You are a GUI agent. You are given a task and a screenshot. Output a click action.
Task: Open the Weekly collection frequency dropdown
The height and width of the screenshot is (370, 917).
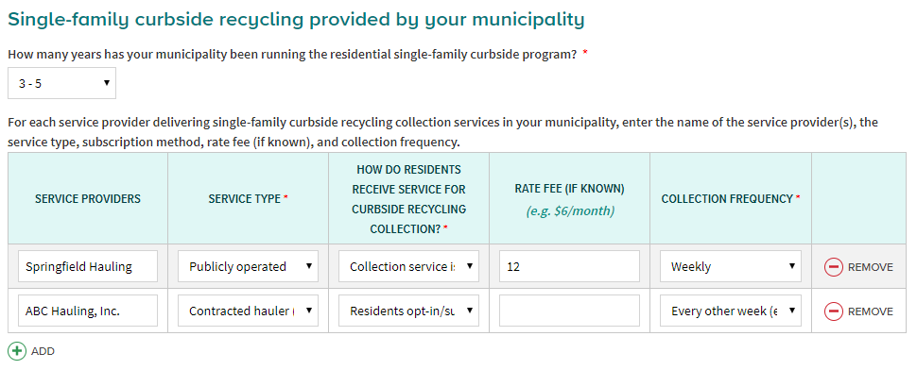(x=731, y=267)
